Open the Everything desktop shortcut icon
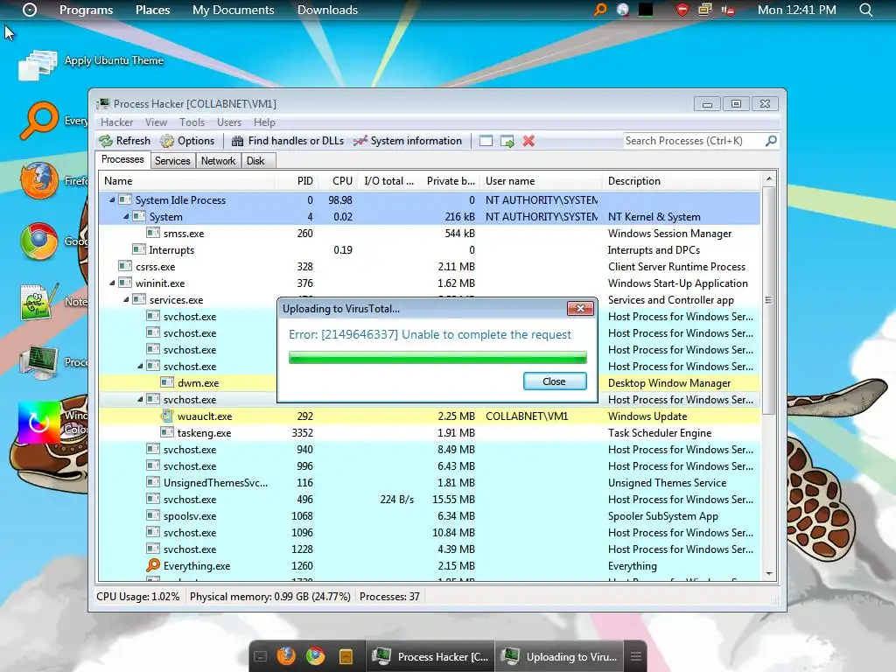Image resolution: width=896 pixels, height=672 pixels. (x=38, y=121)
